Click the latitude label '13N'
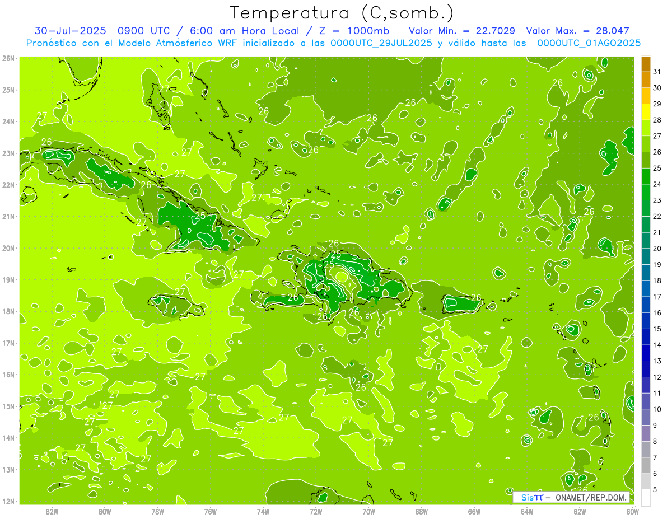672x519 pixels. point(8,470)
